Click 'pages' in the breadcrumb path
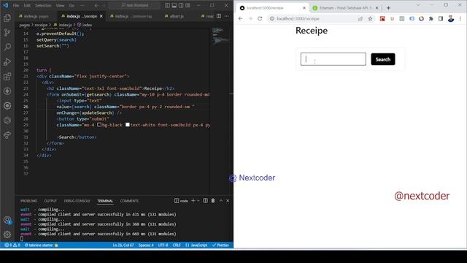Viewport: 467px width, 263px height. (x=25, y=25)
